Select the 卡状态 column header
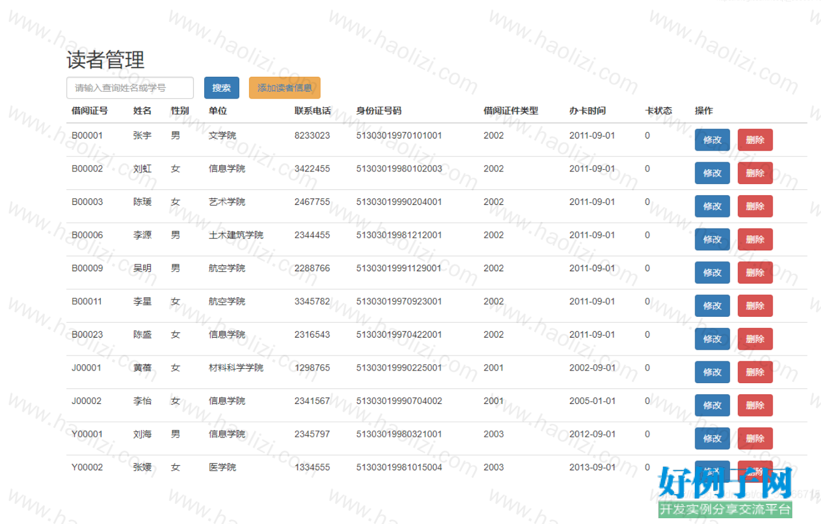 click(x=658, y=111)
